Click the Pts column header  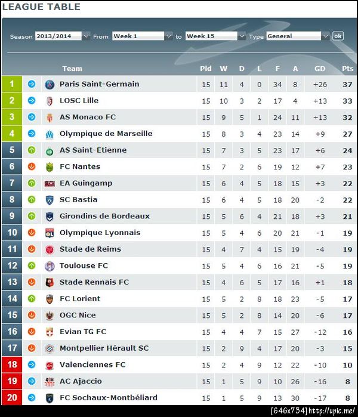pyautogui.click(x=347, y=69)
